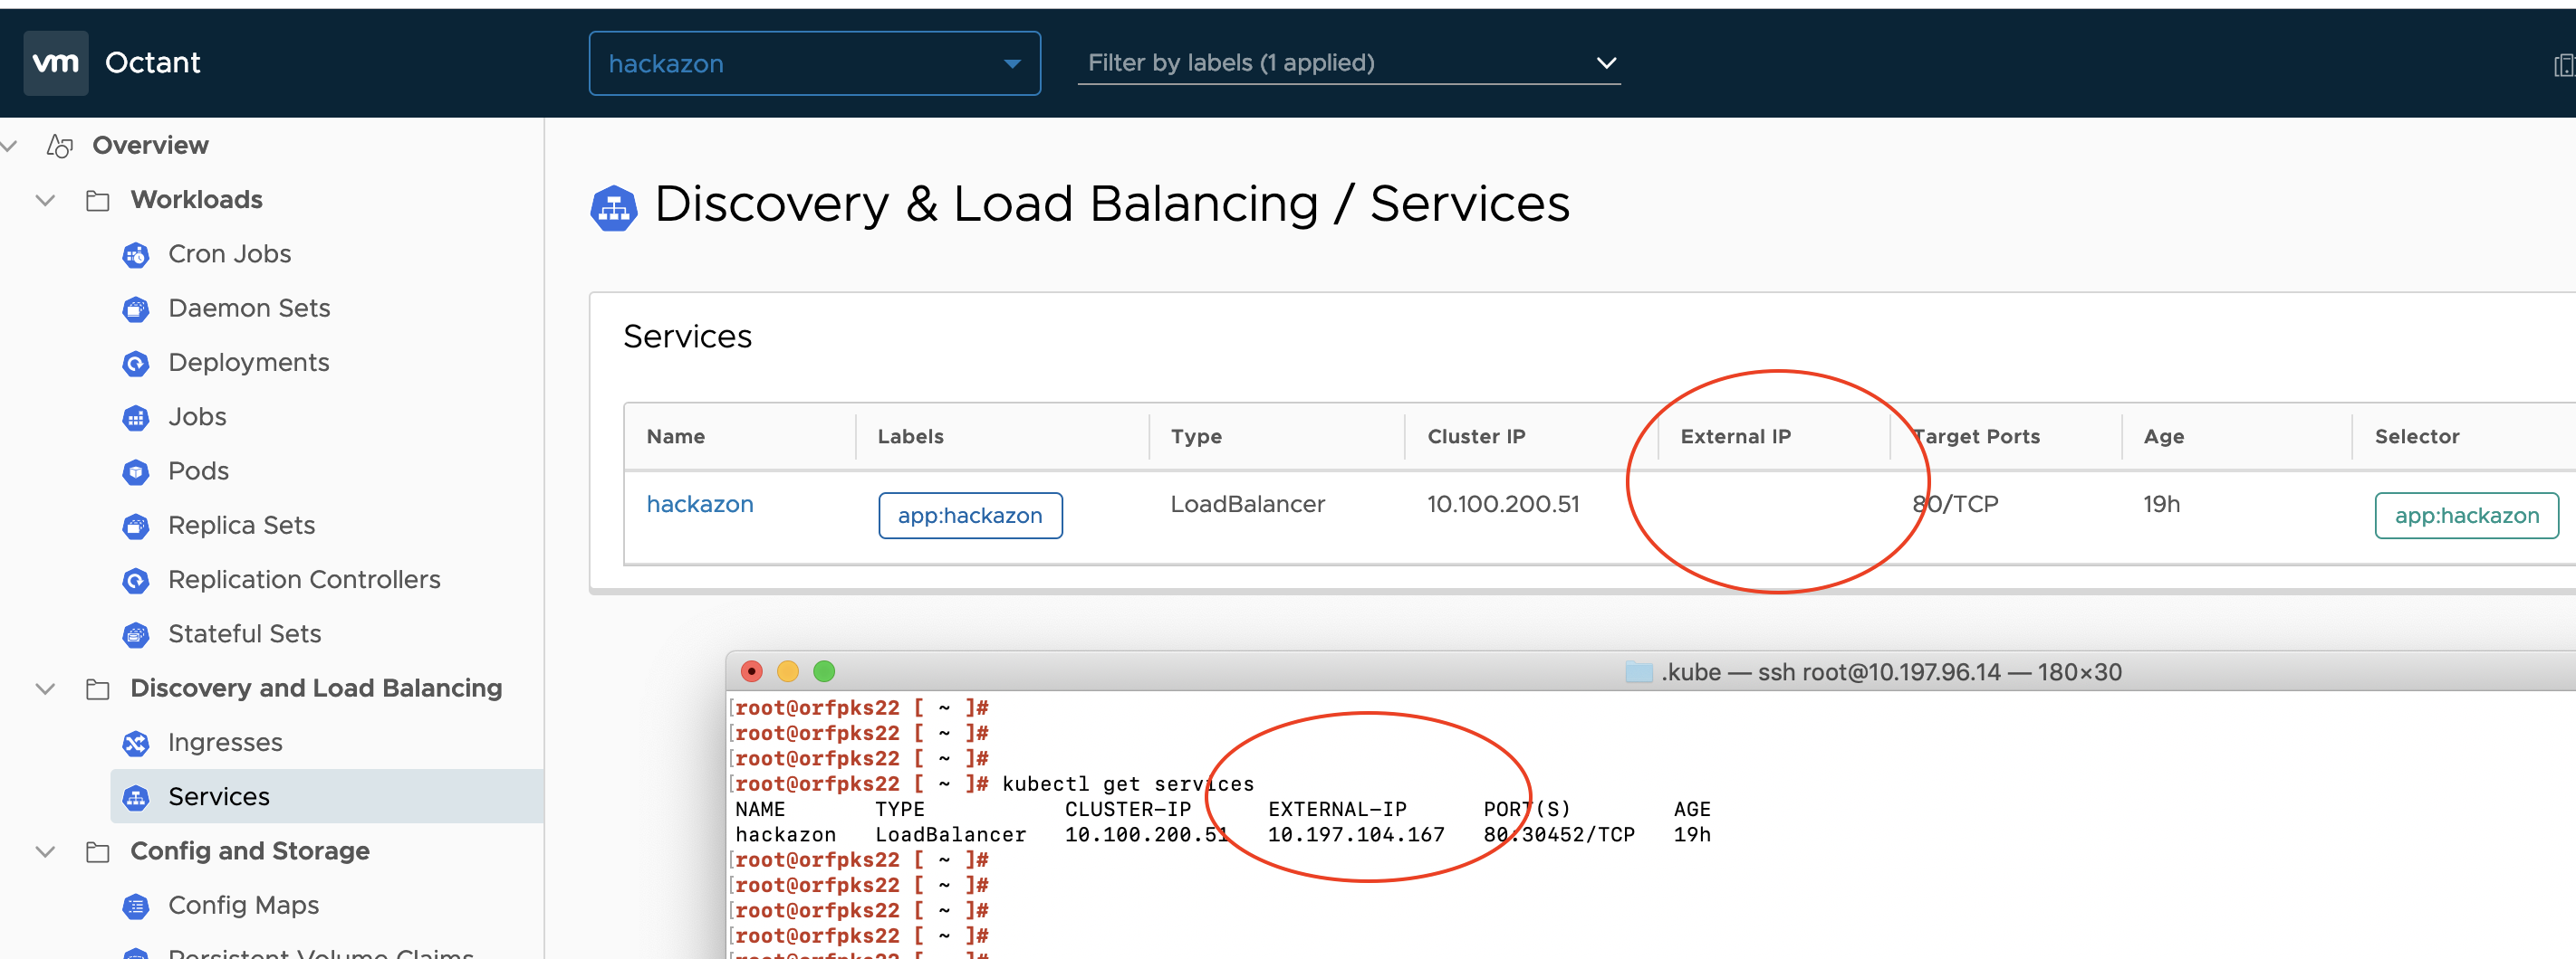Screen dimensions: 2576x959
Task: Collapse the Workloads section
Action: coord(44,199)
